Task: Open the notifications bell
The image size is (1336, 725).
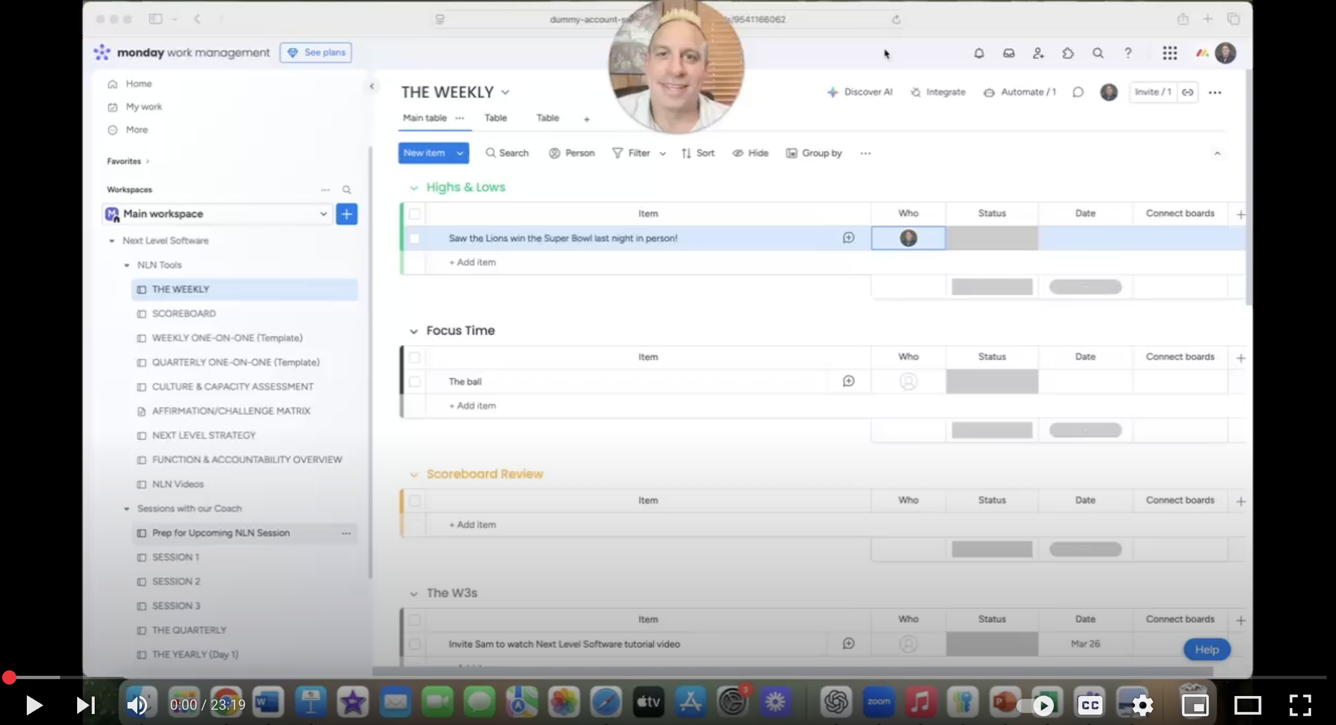Action: (979, 53)
